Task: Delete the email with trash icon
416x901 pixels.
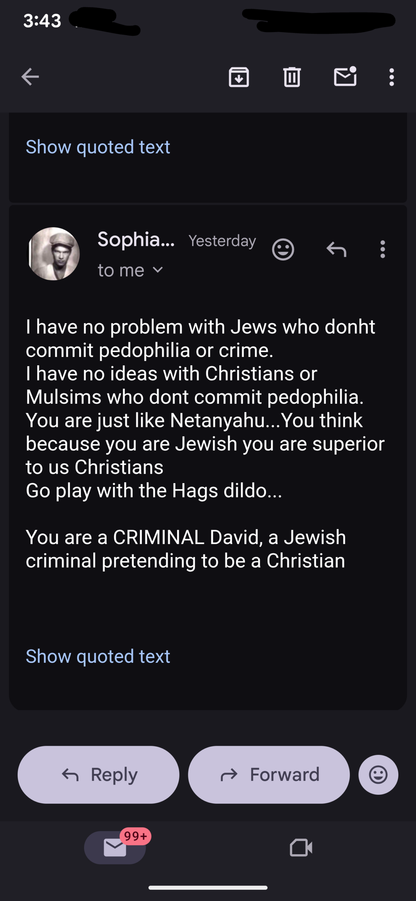Action: [x=292, y=77]
